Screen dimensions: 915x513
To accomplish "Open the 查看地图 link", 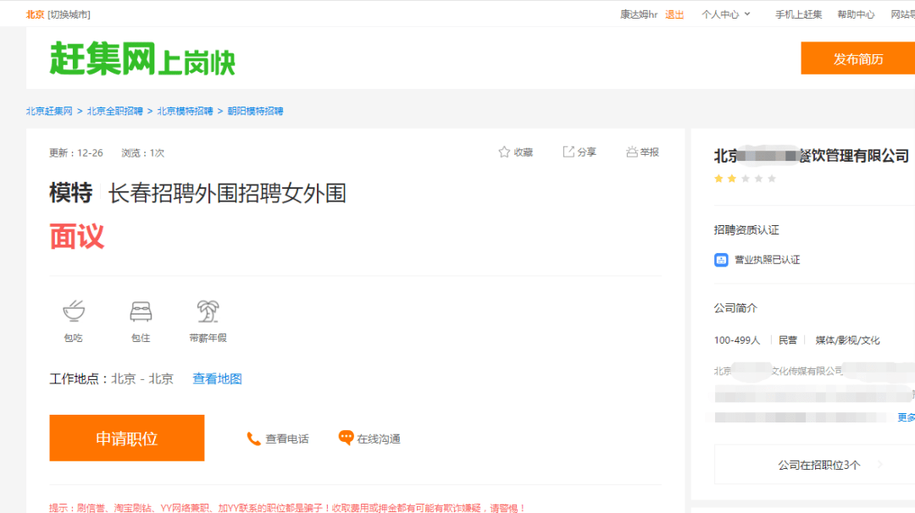I will [217, 379].
